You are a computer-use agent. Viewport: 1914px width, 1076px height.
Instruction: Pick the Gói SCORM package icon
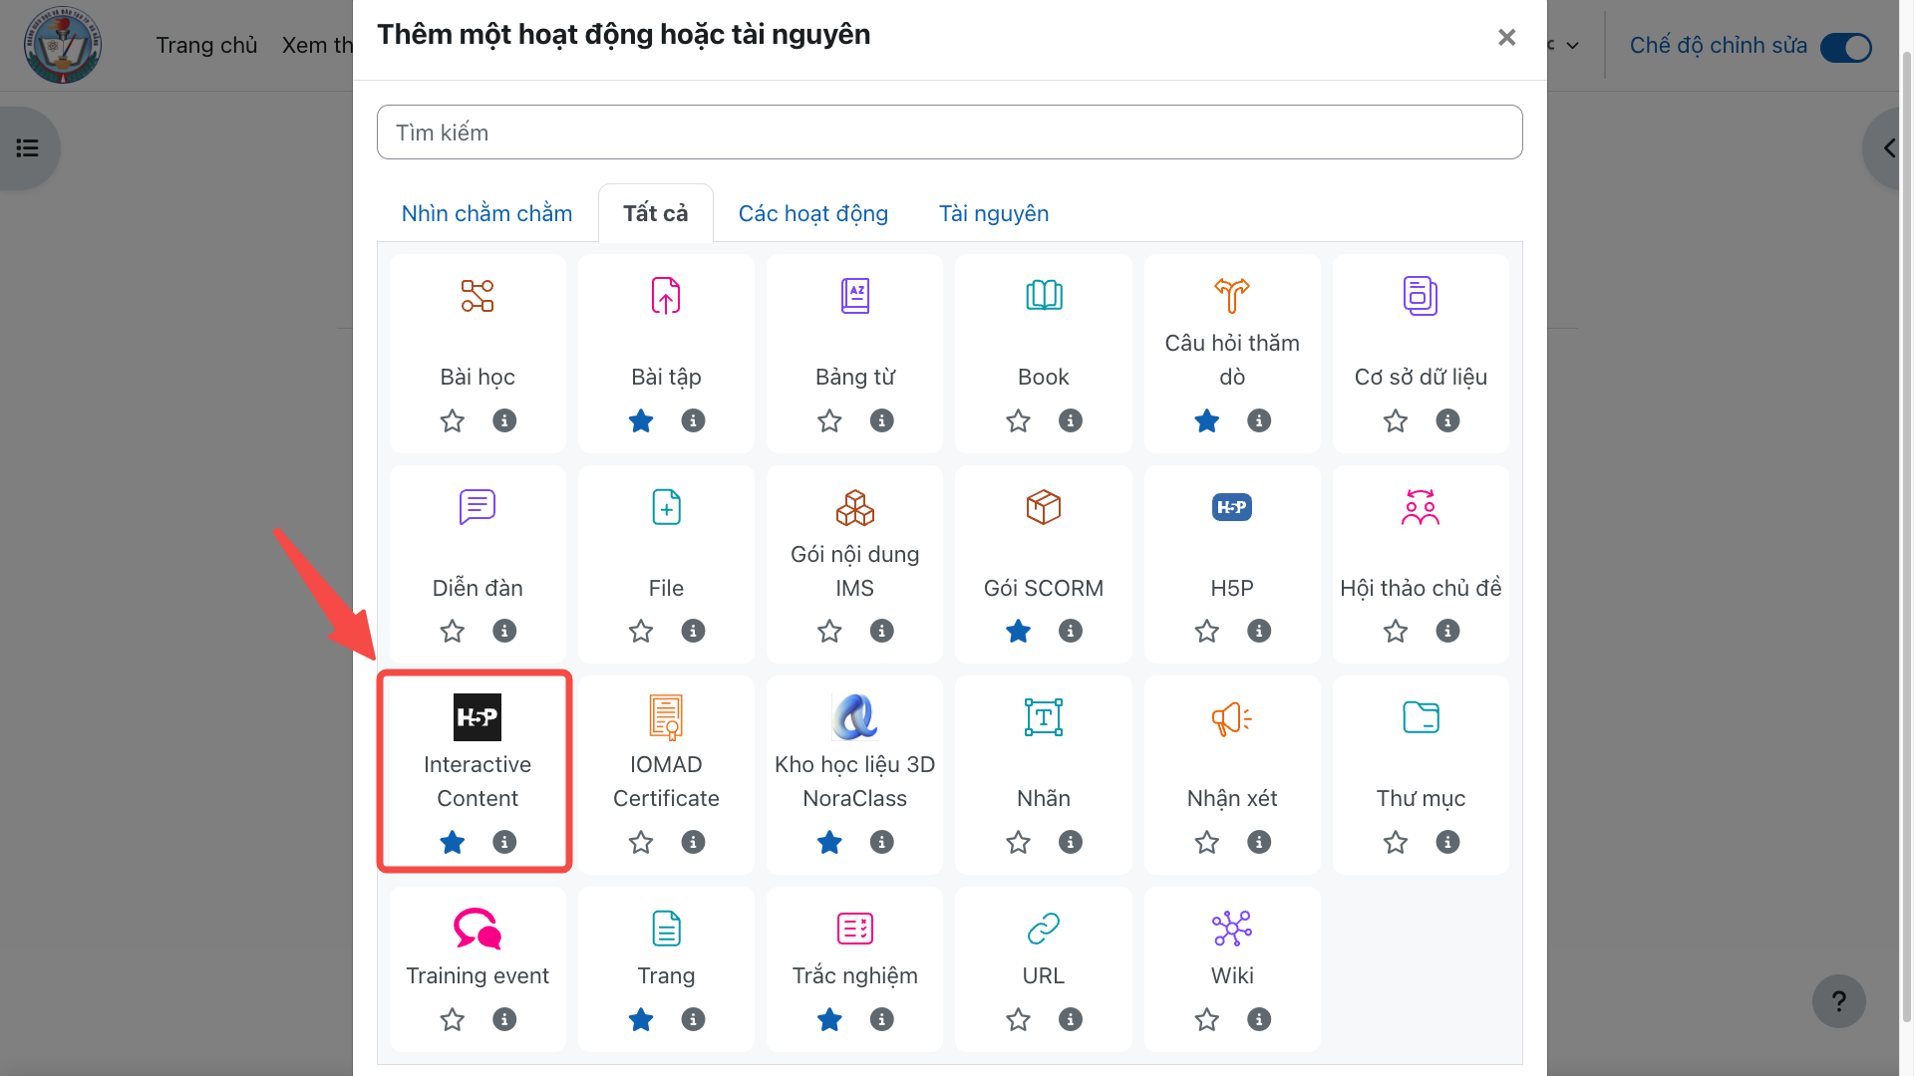coord(1044,507)
